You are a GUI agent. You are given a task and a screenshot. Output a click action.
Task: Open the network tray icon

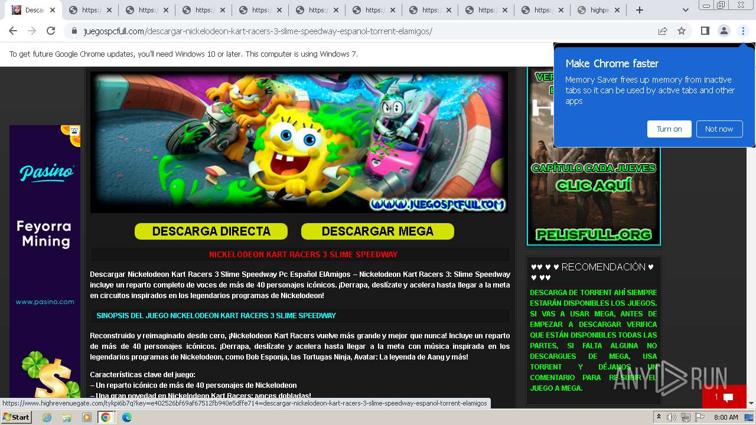click(685, 417)
